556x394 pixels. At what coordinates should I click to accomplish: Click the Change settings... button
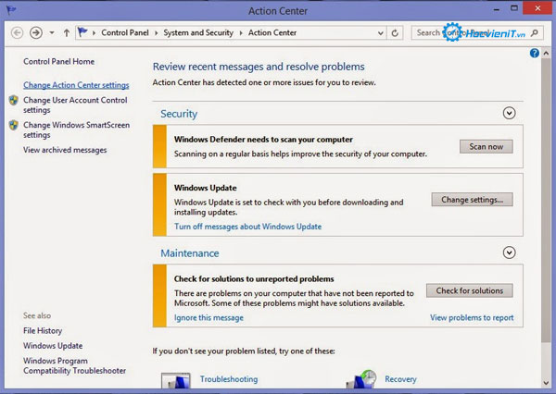472,200
